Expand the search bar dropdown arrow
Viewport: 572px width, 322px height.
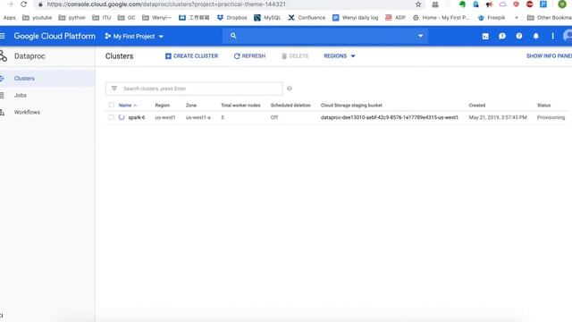pyautogui.click(x=420, y=36)
